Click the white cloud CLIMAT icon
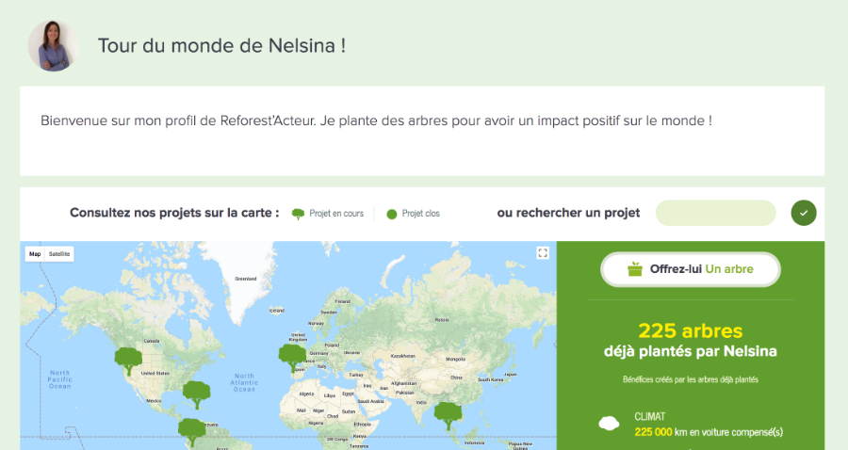The image size is (848, 450). coord(609,424)
